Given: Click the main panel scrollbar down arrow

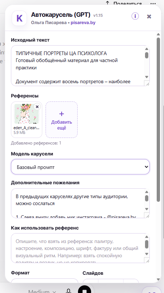Looking at the screenshot, I should (158, 279).
